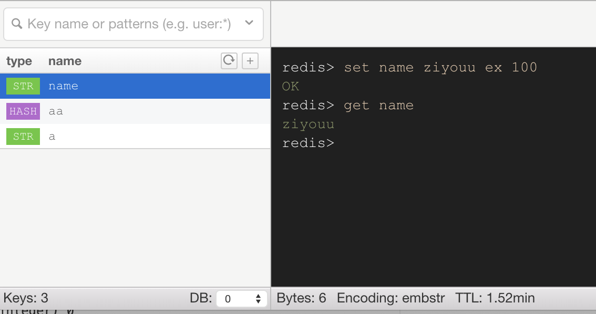Screen dimensions: 596x314
Task: Step the DB selector arrows
Action: pos(258,298)
